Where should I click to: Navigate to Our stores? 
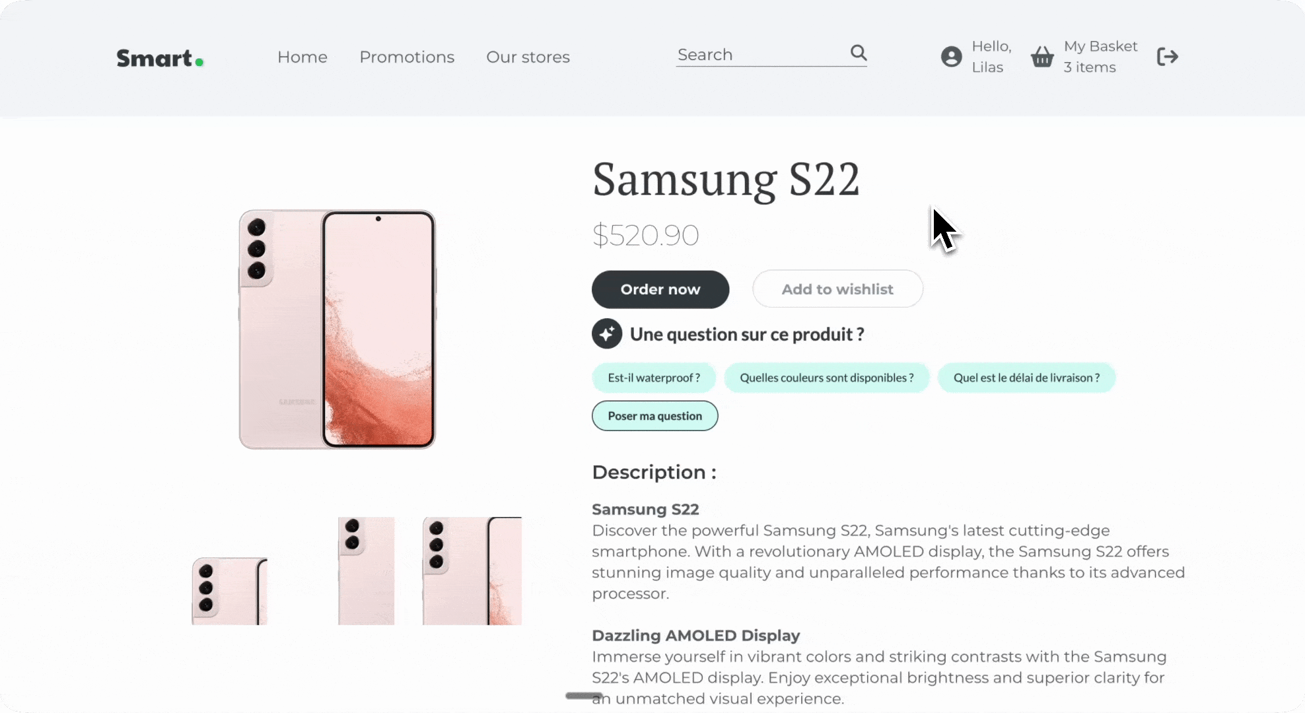click(x=528, y=57)
